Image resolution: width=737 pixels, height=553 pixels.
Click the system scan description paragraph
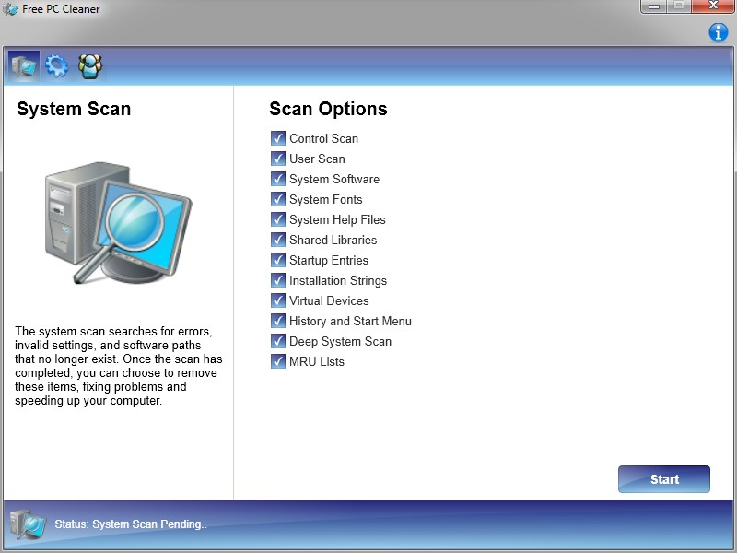pos(119,366)
